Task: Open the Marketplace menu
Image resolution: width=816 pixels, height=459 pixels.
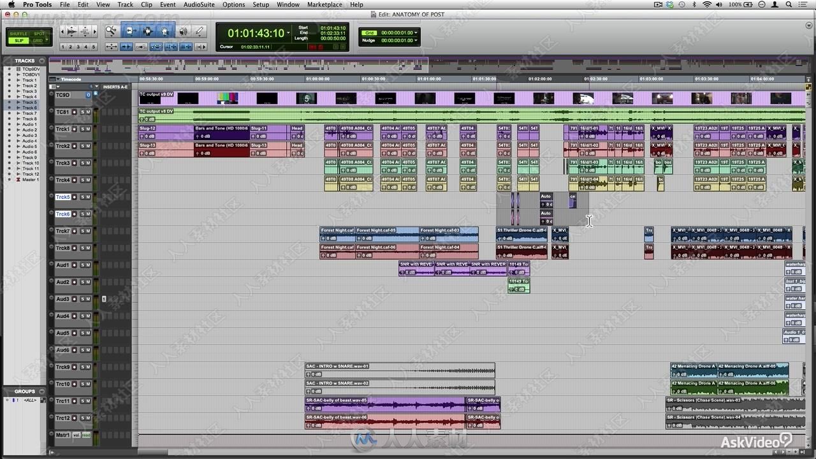Action: click(324, 4)
